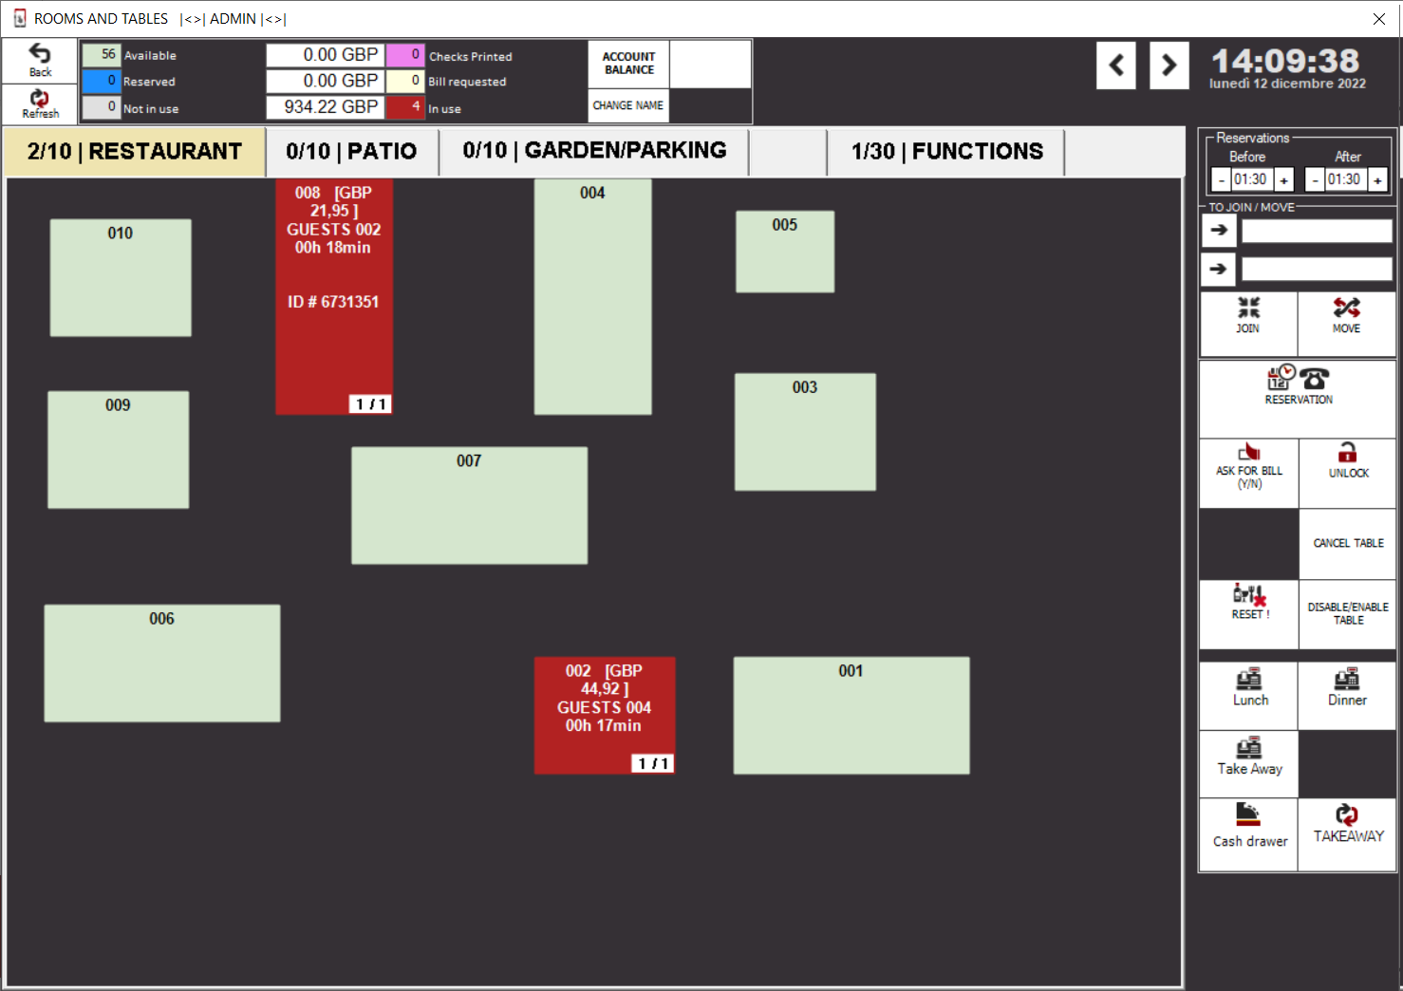
Task: Increase the Before reservation time
Action: pos(1283,179)
